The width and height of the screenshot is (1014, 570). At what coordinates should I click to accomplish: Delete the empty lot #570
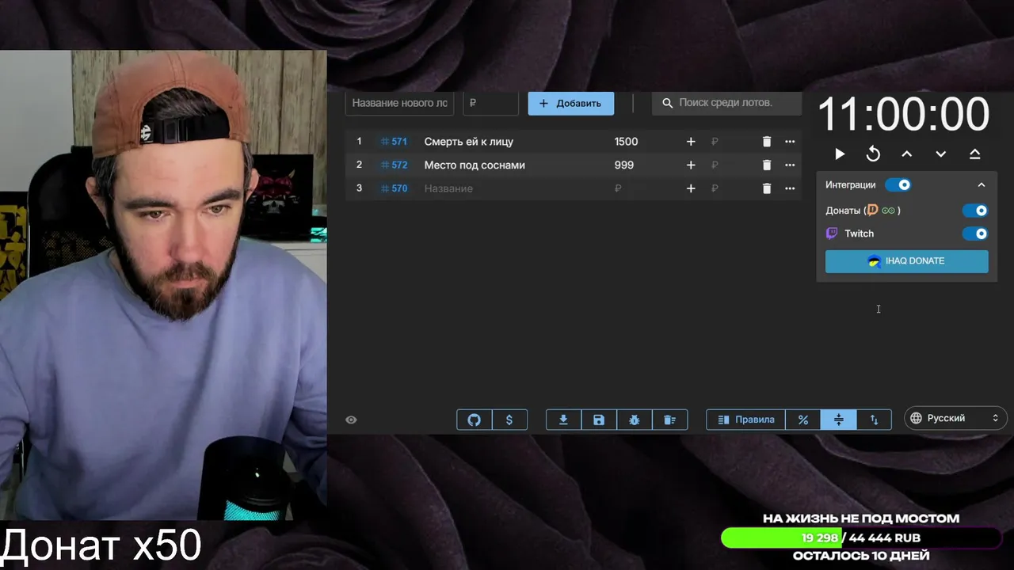[766, 188]
